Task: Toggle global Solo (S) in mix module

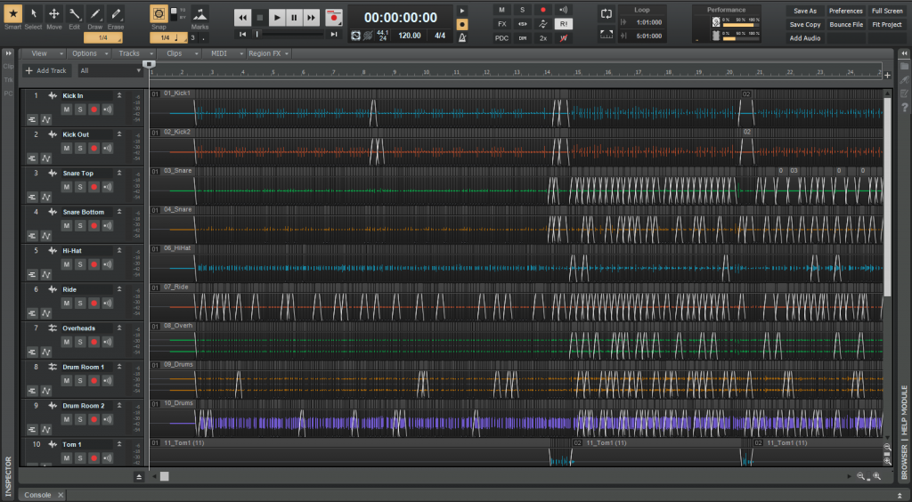Action: point(522,10)
